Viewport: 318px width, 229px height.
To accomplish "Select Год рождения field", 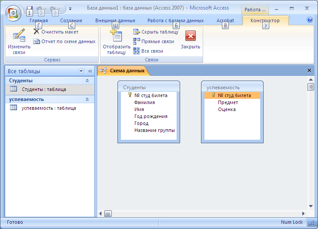I will 151,116.
